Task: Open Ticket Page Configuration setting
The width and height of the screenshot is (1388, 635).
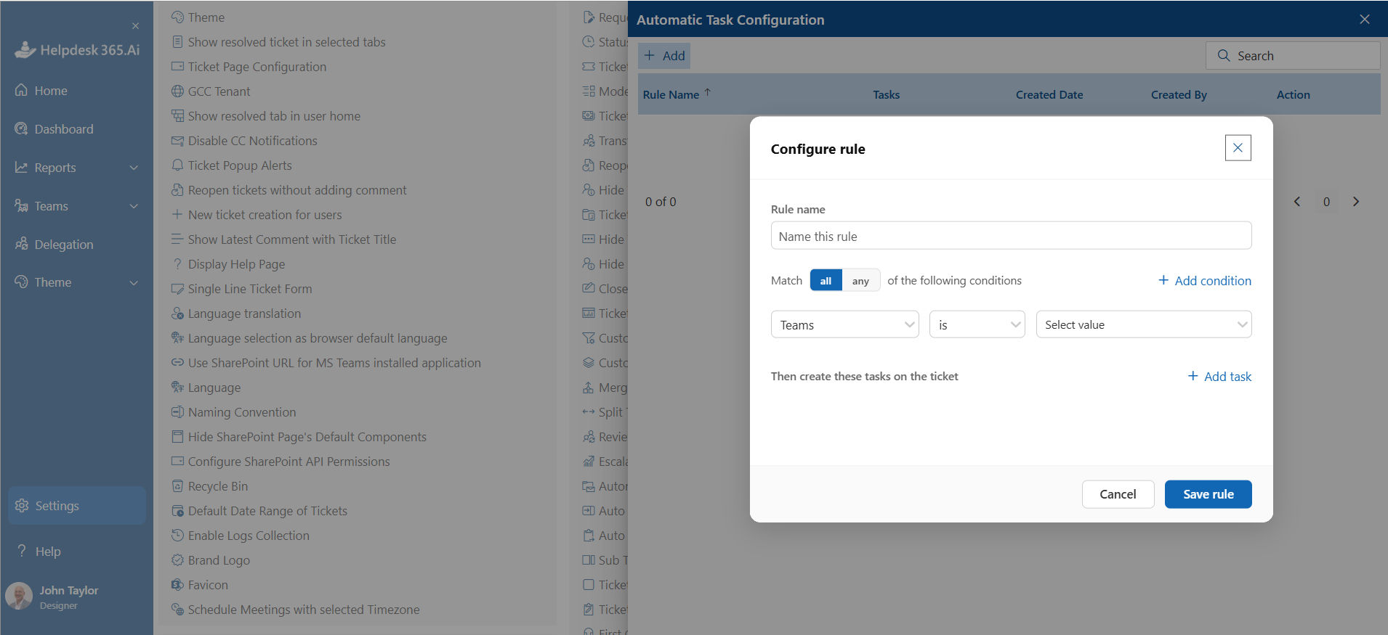Action: 257,66
